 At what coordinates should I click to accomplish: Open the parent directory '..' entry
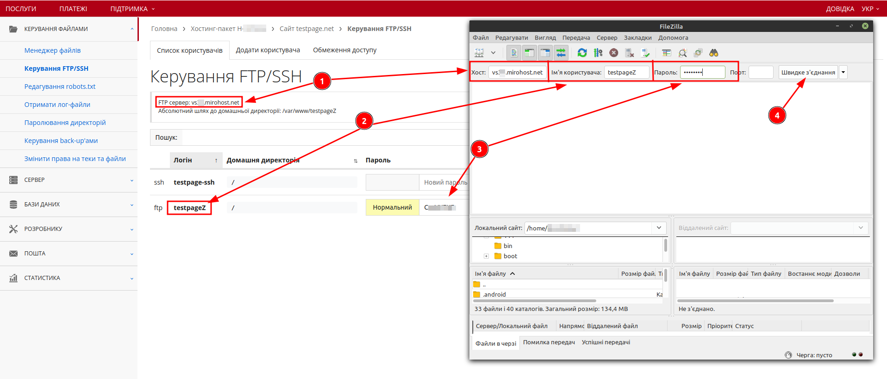(x=480, y=284)
